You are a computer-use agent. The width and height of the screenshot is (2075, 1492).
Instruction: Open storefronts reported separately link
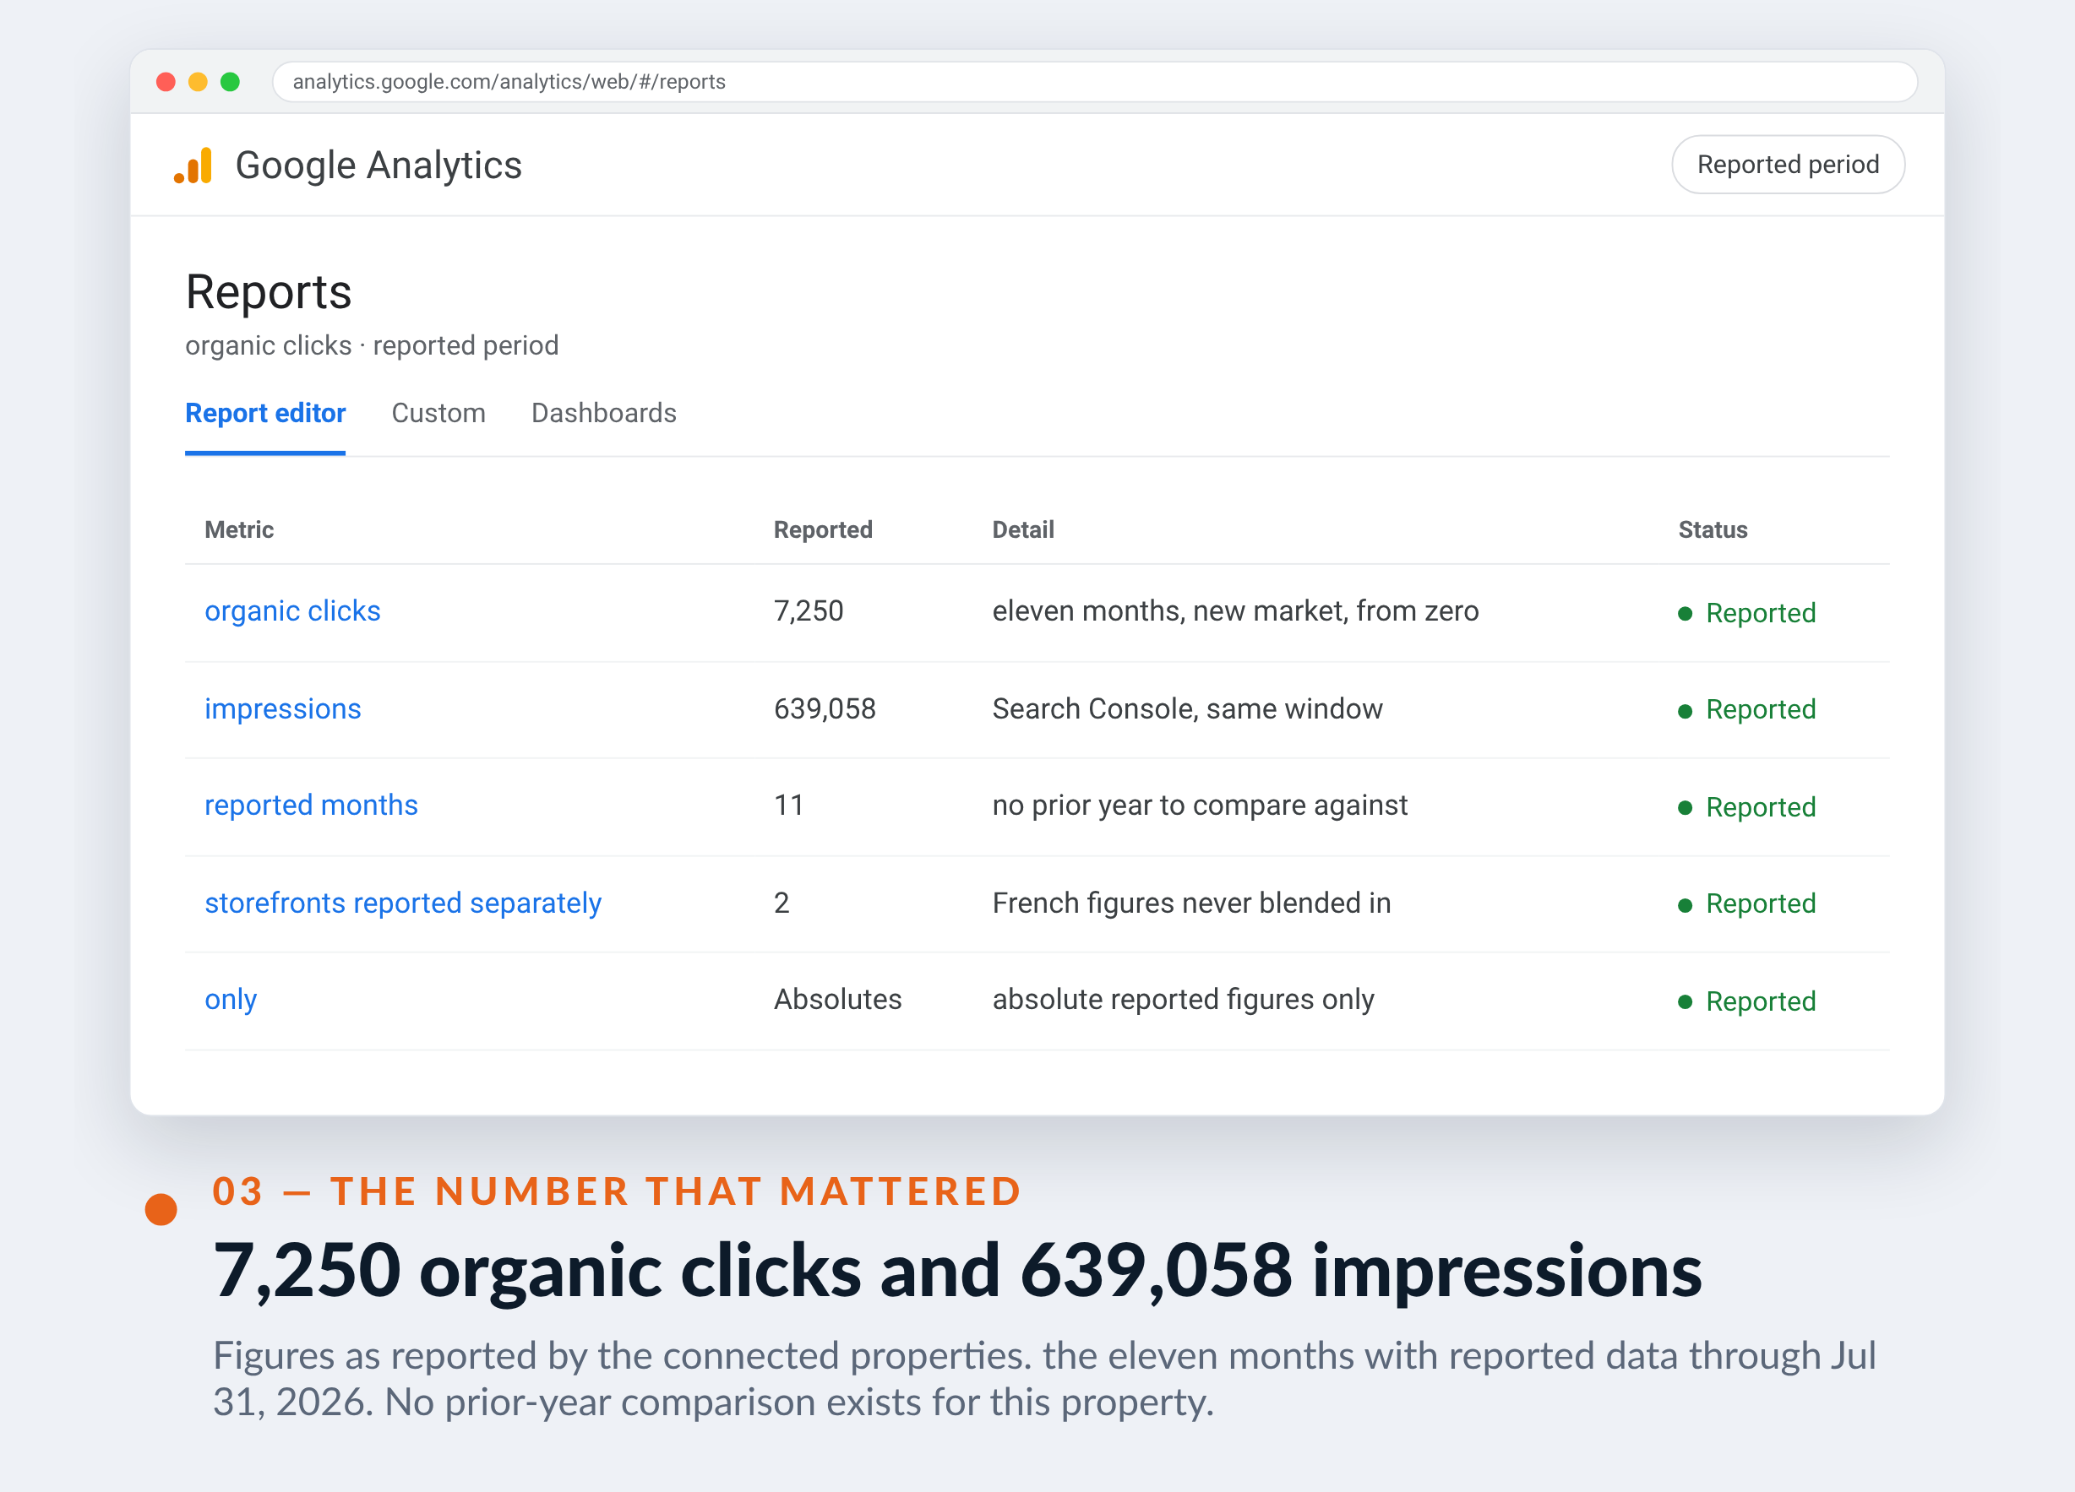[x=402, y=903]
